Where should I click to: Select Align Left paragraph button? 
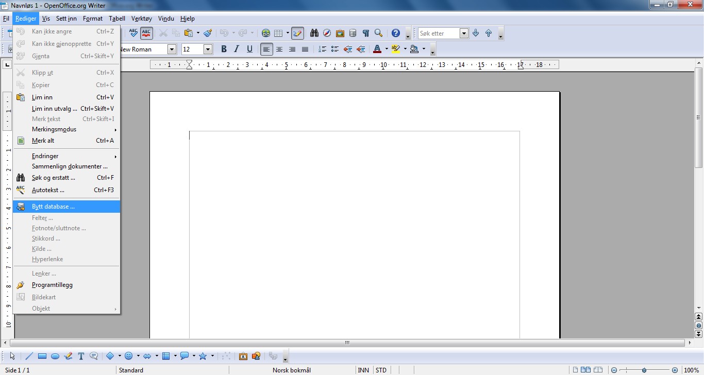(x=266, y=49)
